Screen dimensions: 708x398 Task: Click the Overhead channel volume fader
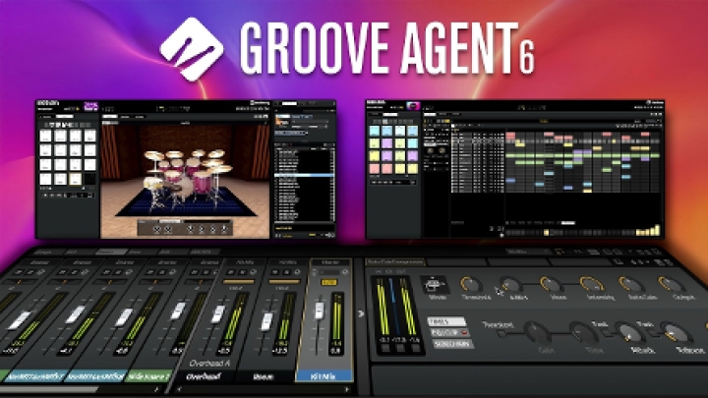point(218,314)
